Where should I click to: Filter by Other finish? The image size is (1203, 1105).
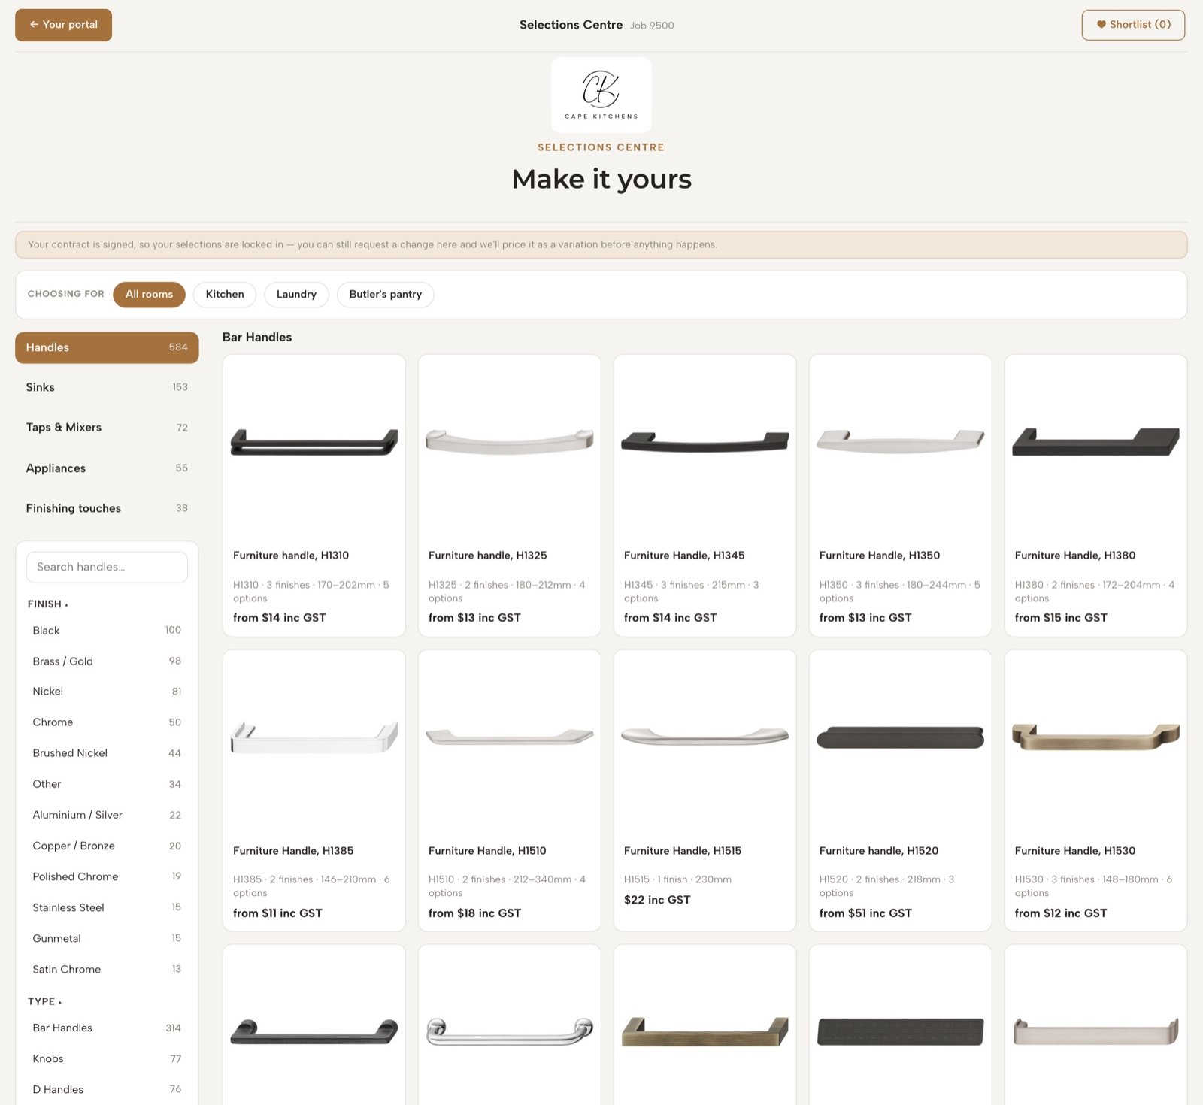click(107, 784)
